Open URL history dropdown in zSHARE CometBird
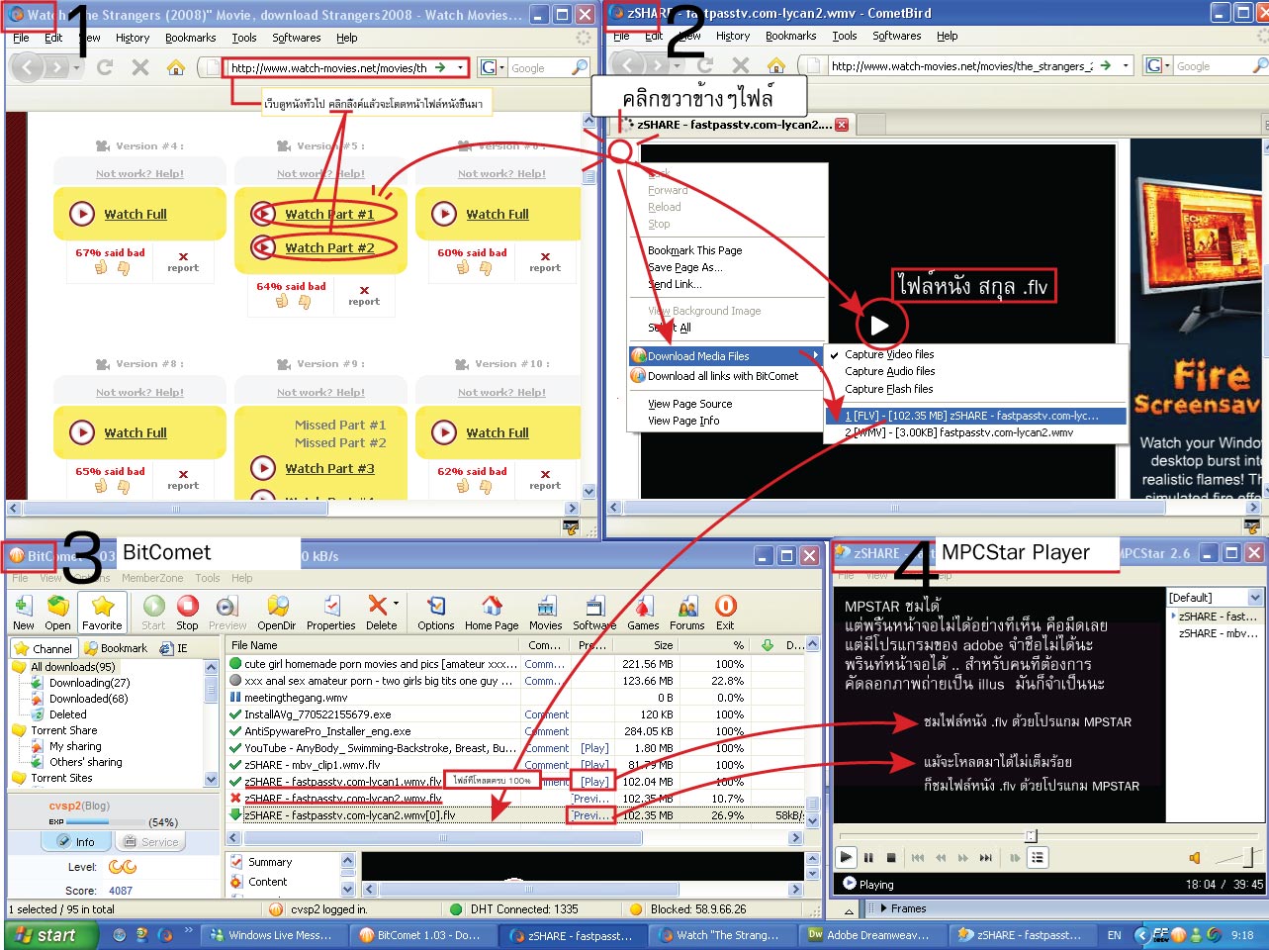The width and height of the screenshot is (1269, 950). click(x=1126, y=65)
